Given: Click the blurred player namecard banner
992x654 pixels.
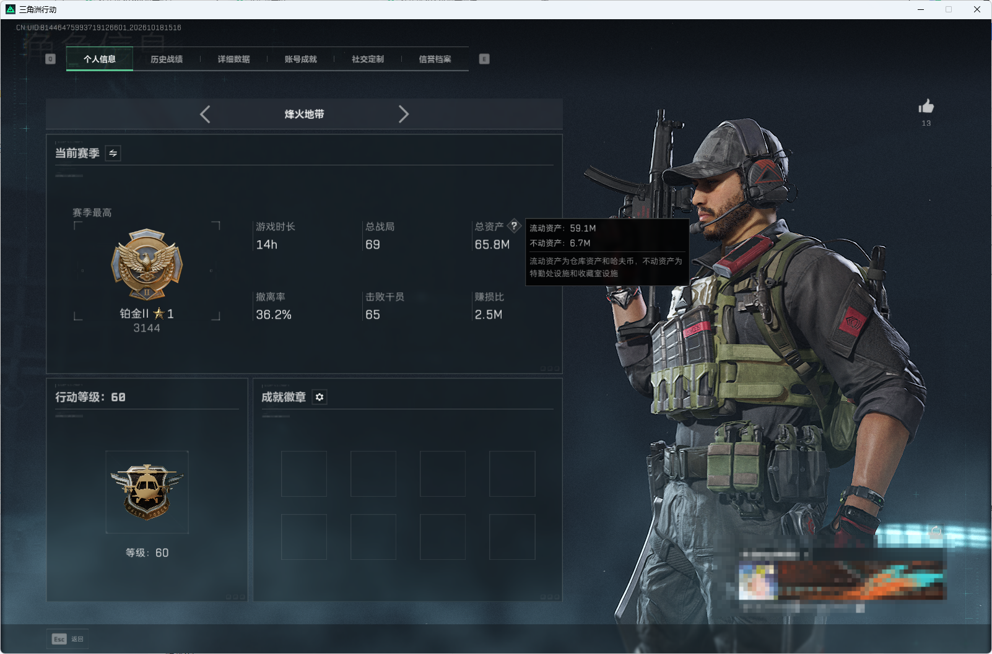Looking at the screenshot, I should (842, 580).
